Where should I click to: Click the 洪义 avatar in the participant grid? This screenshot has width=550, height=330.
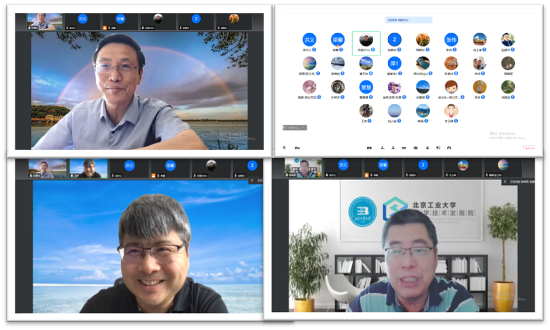(309, 40)
